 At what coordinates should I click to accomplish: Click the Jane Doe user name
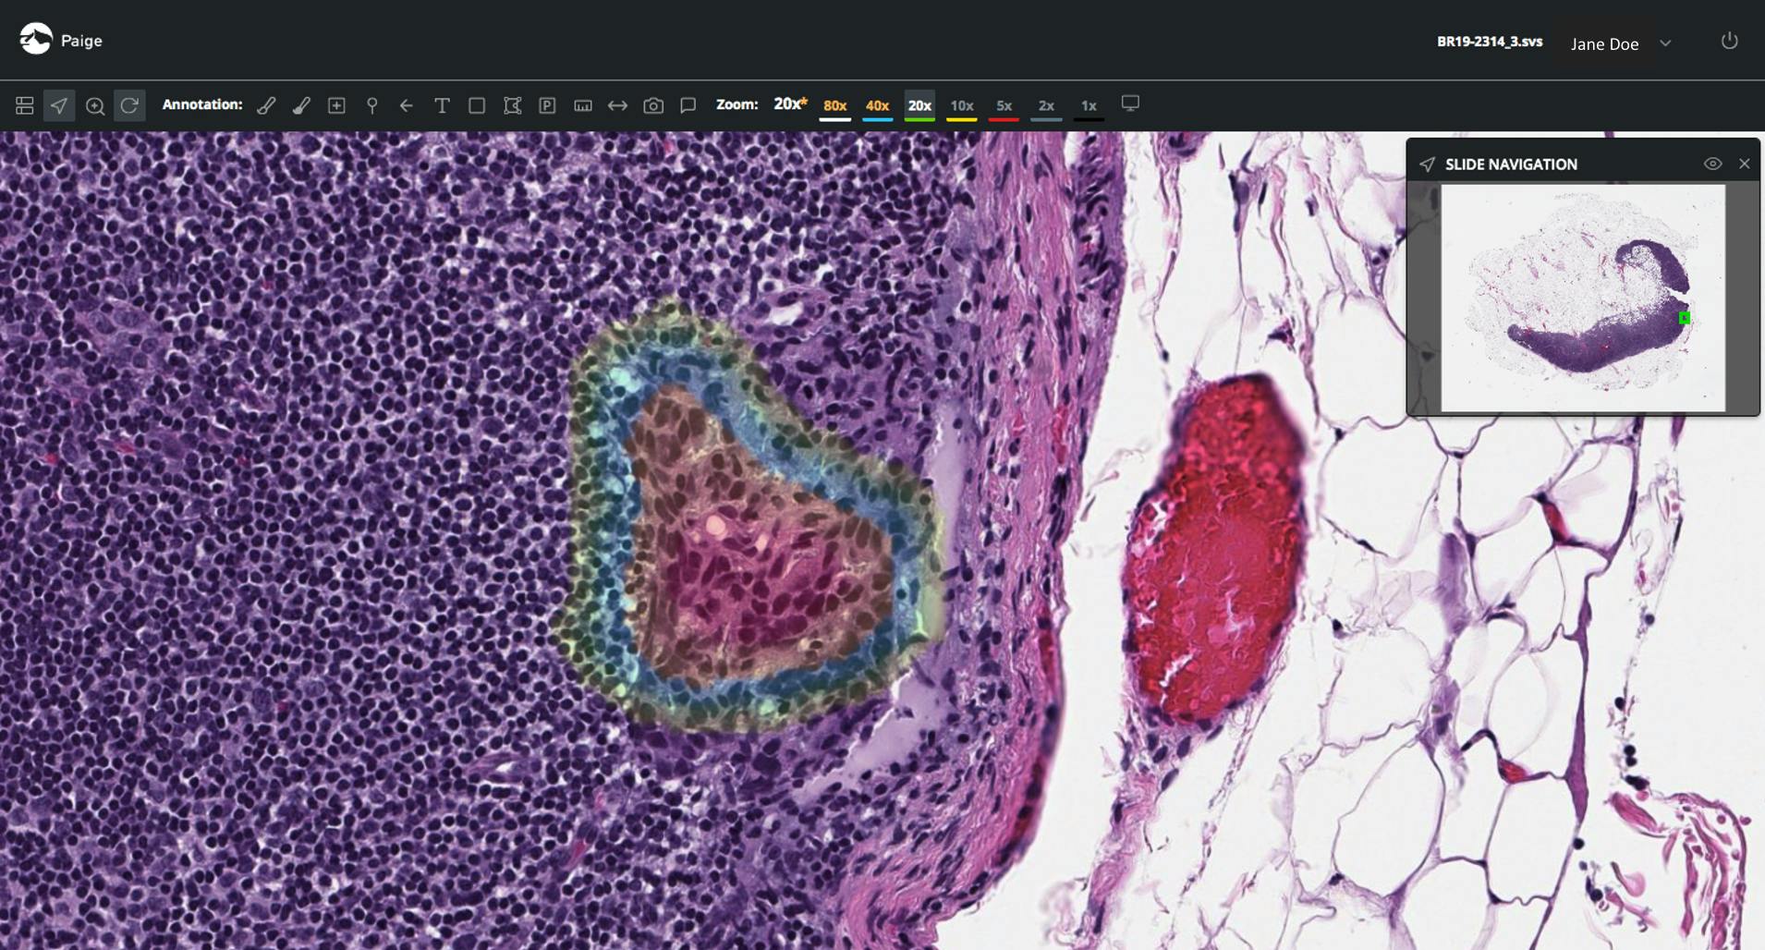coord(1604,43)
